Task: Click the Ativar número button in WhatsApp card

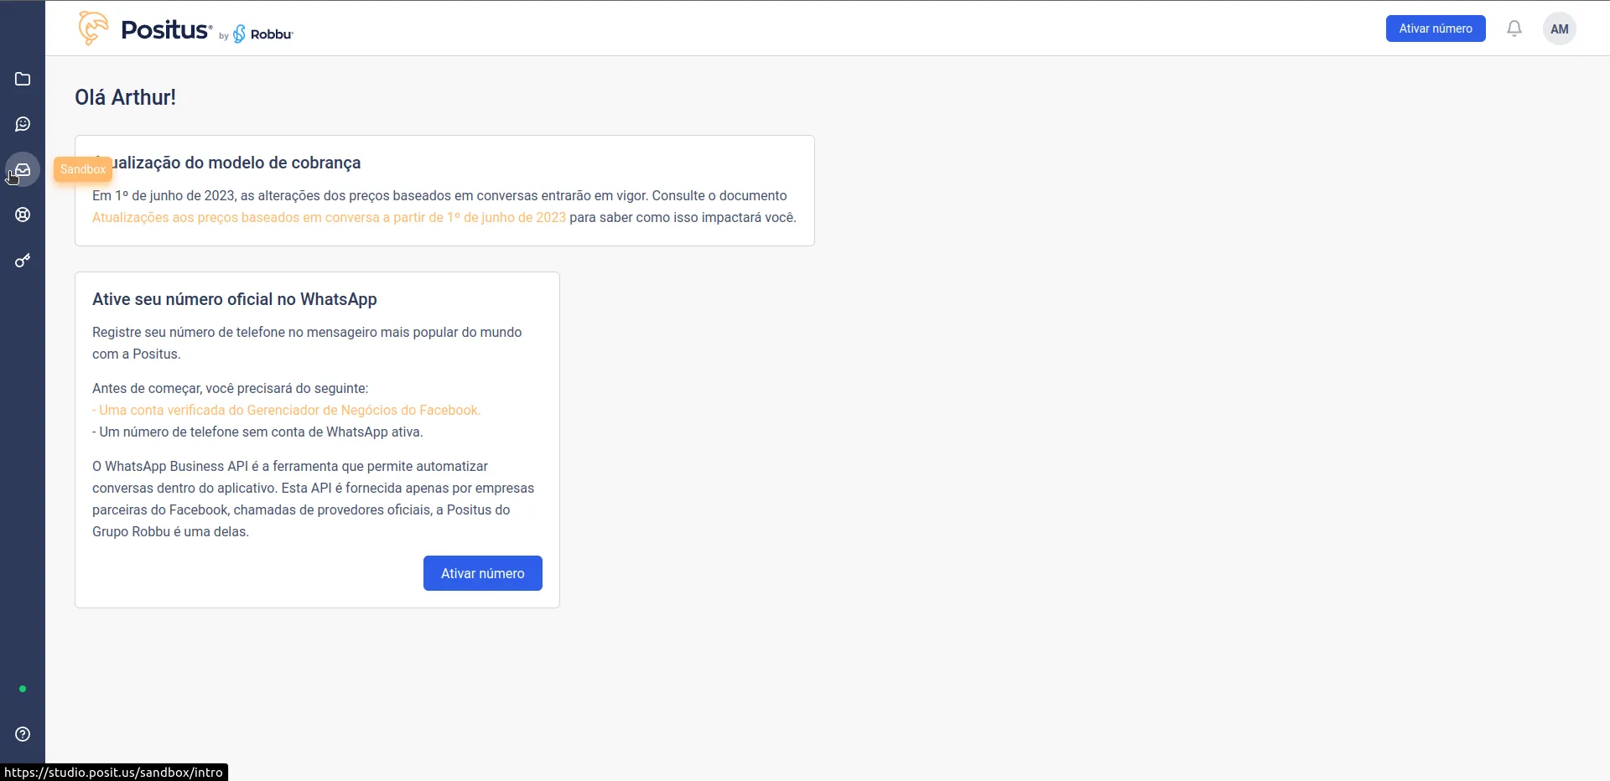Action: [483, 573]
